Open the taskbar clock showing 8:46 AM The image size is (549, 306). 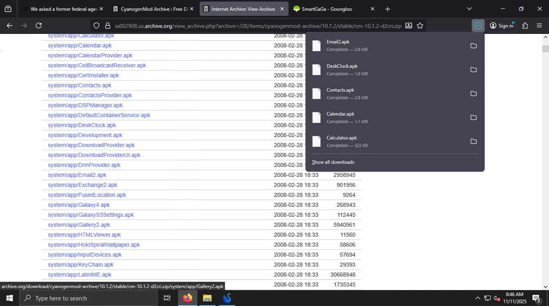click(x=515, y=298)
